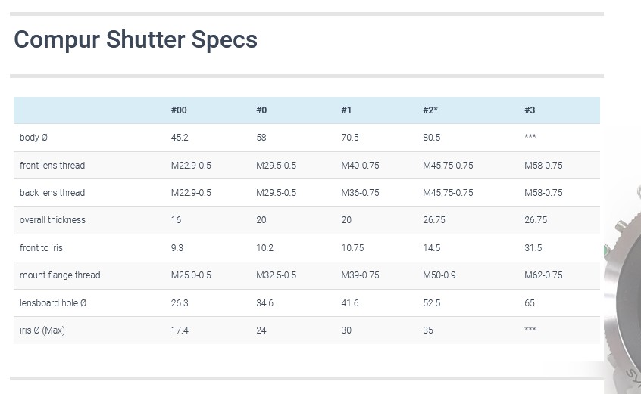
Task: Click the #1 column header
Action: [x=346, y=110]
